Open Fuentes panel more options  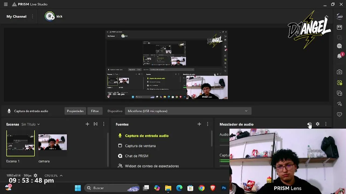(207, 124)
